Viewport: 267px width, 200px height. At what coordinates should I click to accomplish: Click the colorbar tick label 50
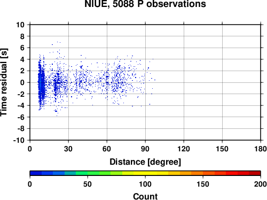(88, 184)
